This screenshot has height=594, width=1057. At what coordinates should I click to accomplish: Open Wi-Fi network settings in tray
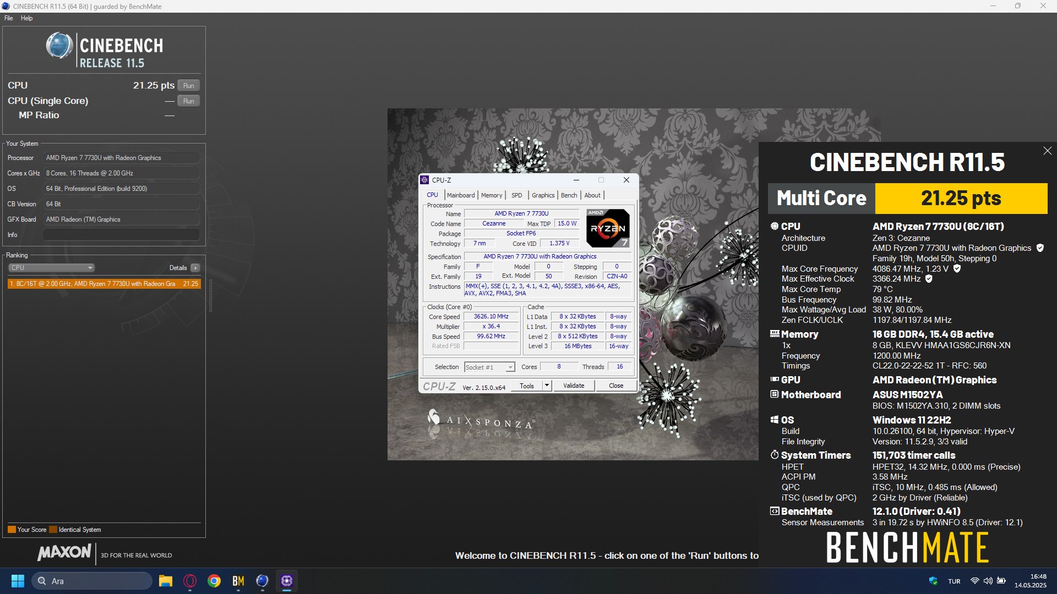pos(974,581)
